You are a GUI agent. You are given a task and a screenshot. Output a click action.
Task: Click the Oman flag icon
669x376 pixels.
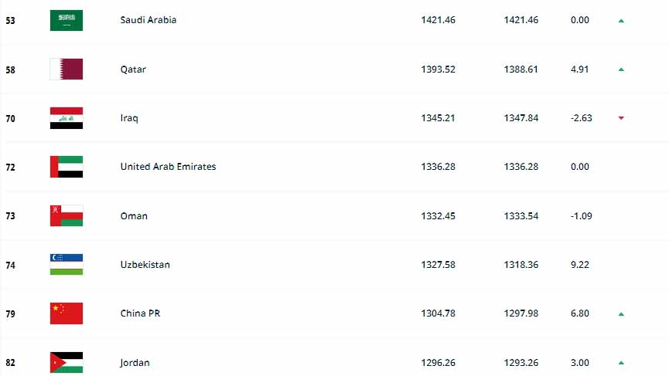(x=67, y=216)
